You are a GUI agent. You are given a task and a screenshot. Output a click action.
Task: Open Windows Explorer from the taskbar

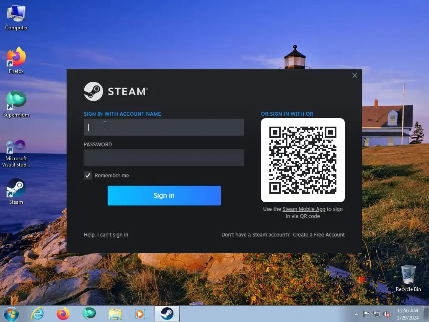pos(115,314)
